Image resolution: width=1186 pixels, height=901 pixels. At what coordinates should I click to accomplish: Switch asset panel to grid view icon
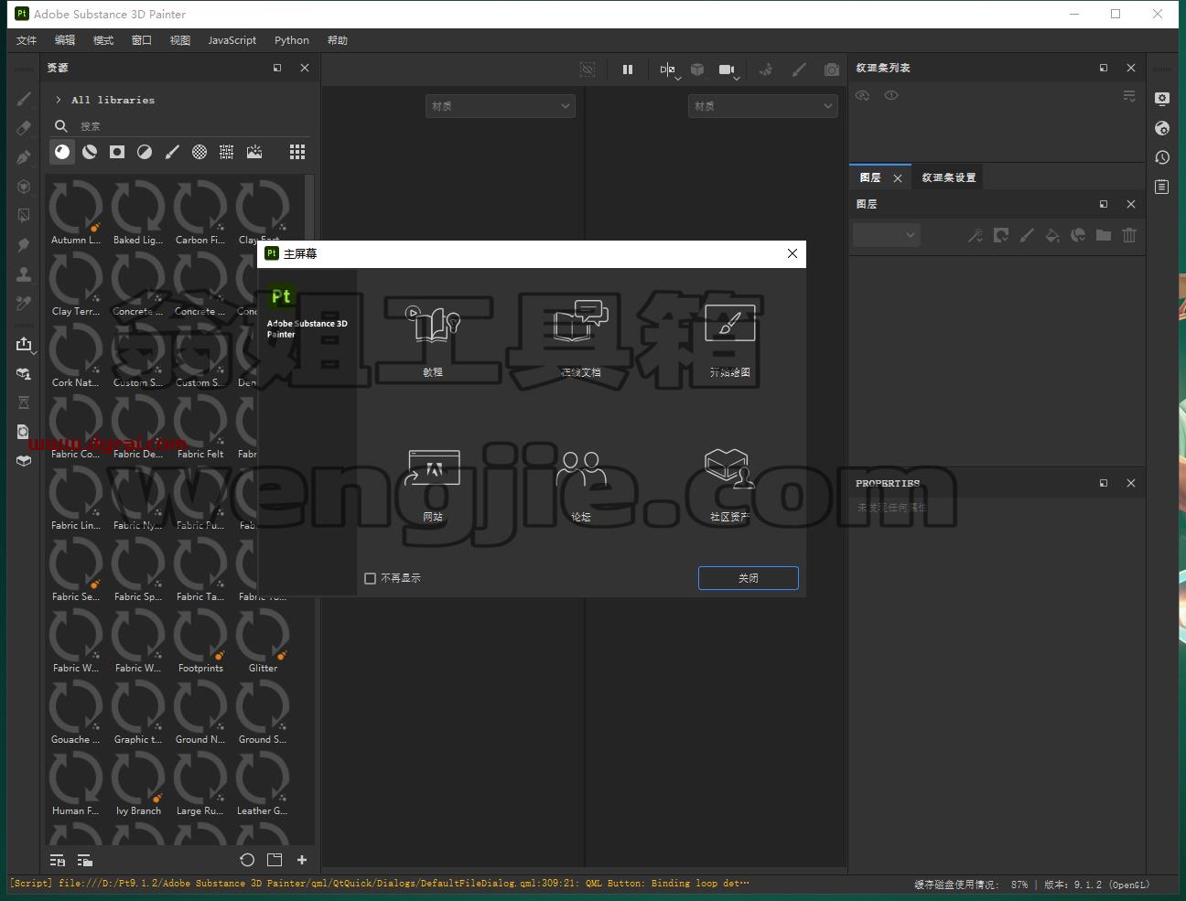[297, 152]
